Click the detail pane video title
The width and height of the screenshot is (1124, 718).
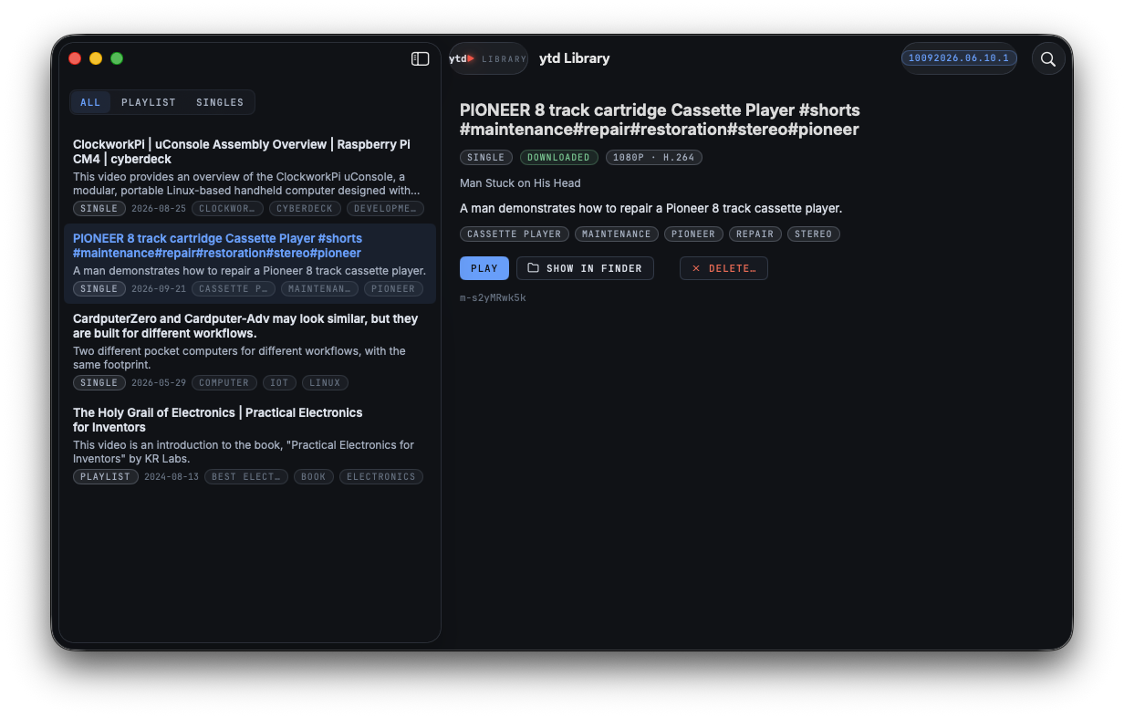tap(660, 120)
